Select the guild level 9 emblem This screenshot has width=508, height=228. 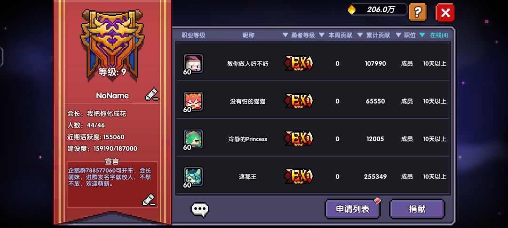(x=111, y=44)
